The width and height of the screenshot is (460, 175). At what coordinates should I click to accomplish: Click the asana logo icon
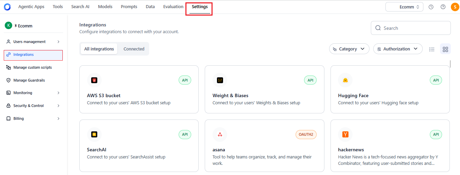(x=220, y=134)
